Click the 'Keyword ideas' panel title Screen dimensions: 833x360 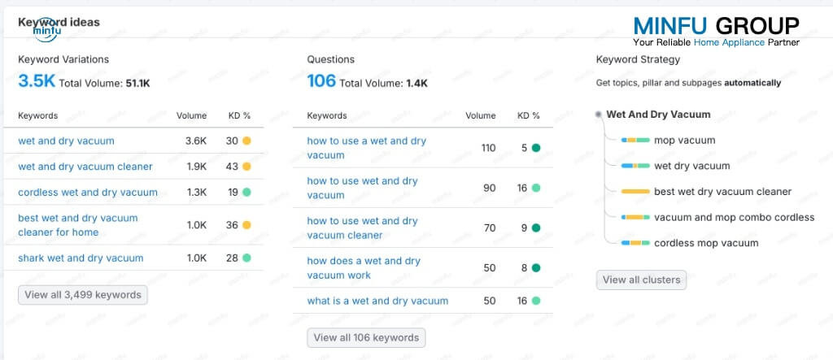[x=59, y=22]
